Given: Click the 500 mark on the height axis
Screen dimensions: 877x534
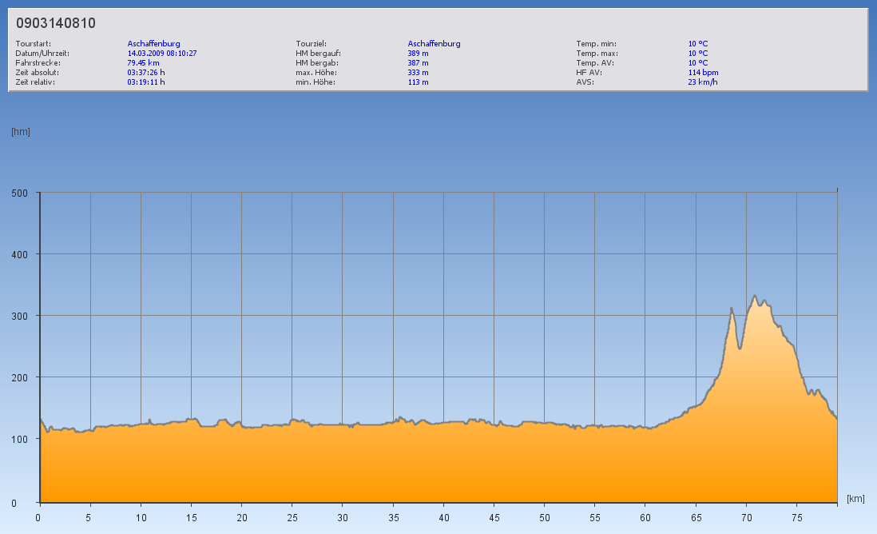Looking at the screenshot, I should 20,193.
